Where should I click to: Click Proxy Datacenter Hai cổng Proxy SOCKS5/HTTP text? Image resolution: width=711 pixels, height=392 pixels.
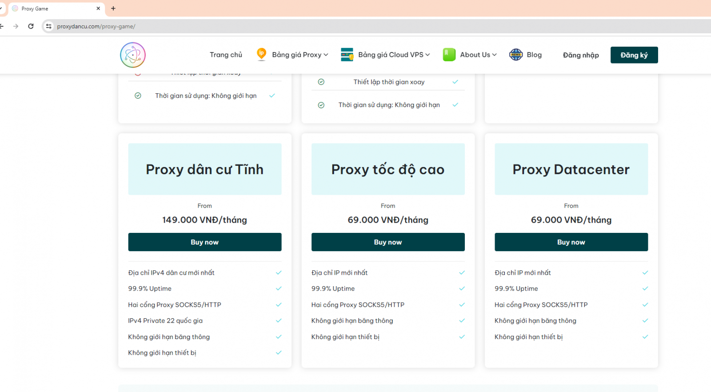[541, 304]
